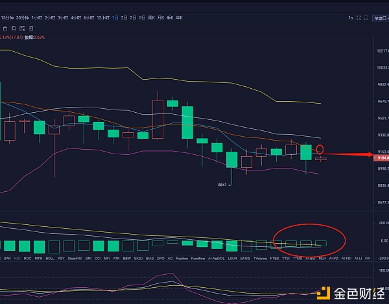This screenshot has height=304, width=389.
Task: Switch to the 2小时 interval
Action: tap(50, 18)
